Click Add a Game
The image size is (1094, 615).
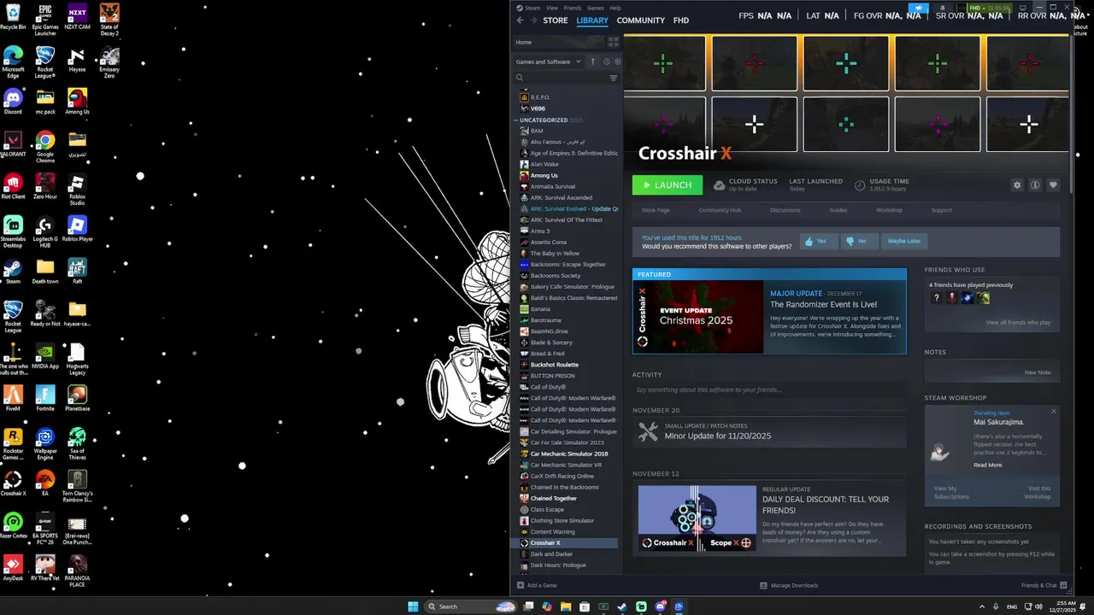[x=536, y=585]
